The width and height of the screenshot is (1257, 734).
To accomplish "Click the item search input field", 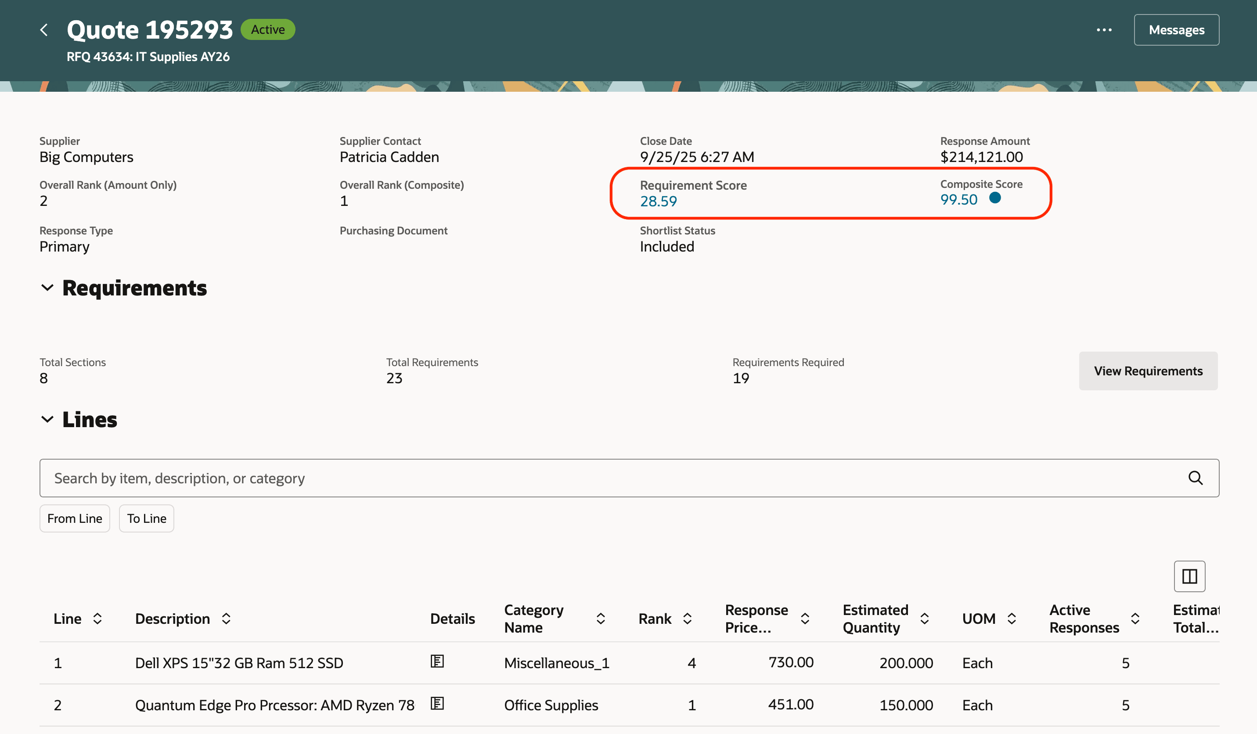I will [499, 478].
